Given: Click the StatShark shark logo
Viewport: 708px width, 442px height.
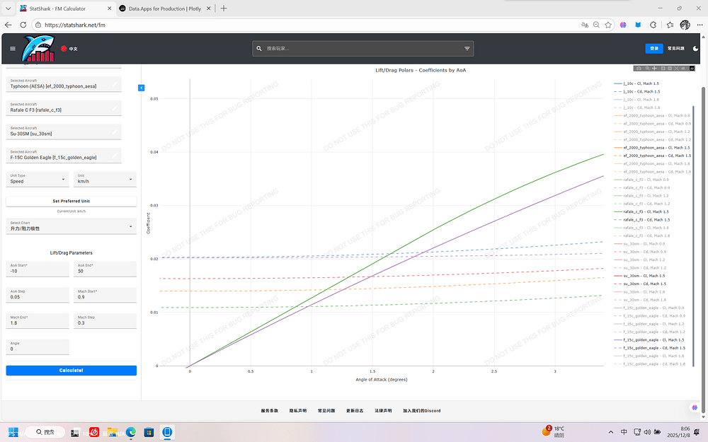Looking at the screenshot, I should [x=39, y=49].
